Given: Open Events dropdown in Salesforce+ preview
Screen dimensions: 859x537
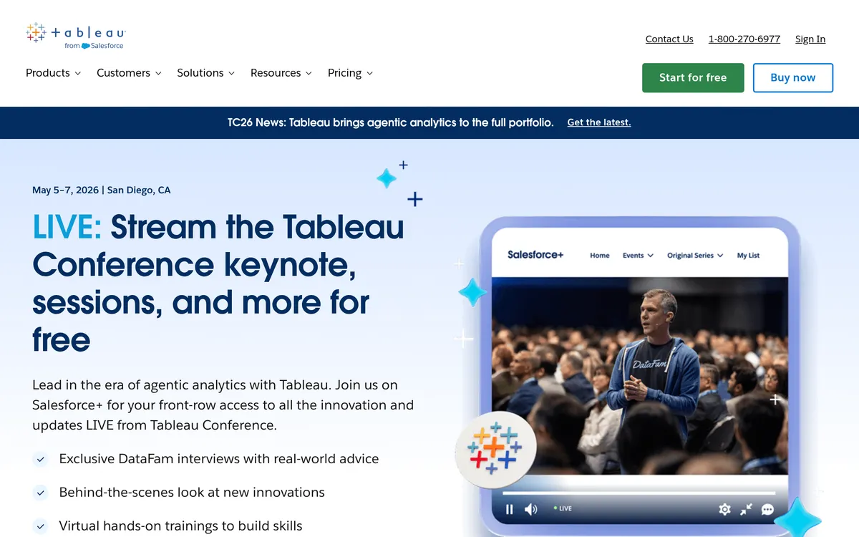Looking at the screenshot, I should pyautogui.click(x=638, y=256).
